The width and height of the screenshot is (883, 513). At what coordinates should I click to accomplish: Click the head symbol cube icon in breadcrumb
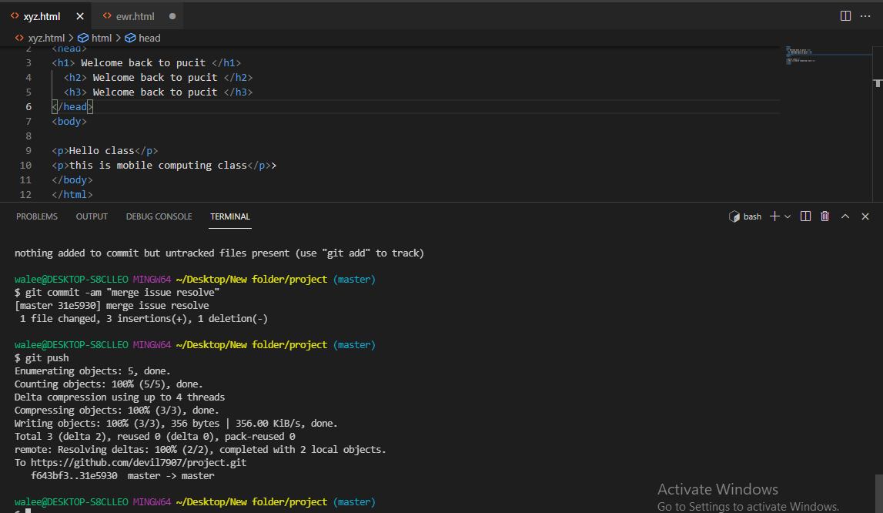click(x=130, y=38)
